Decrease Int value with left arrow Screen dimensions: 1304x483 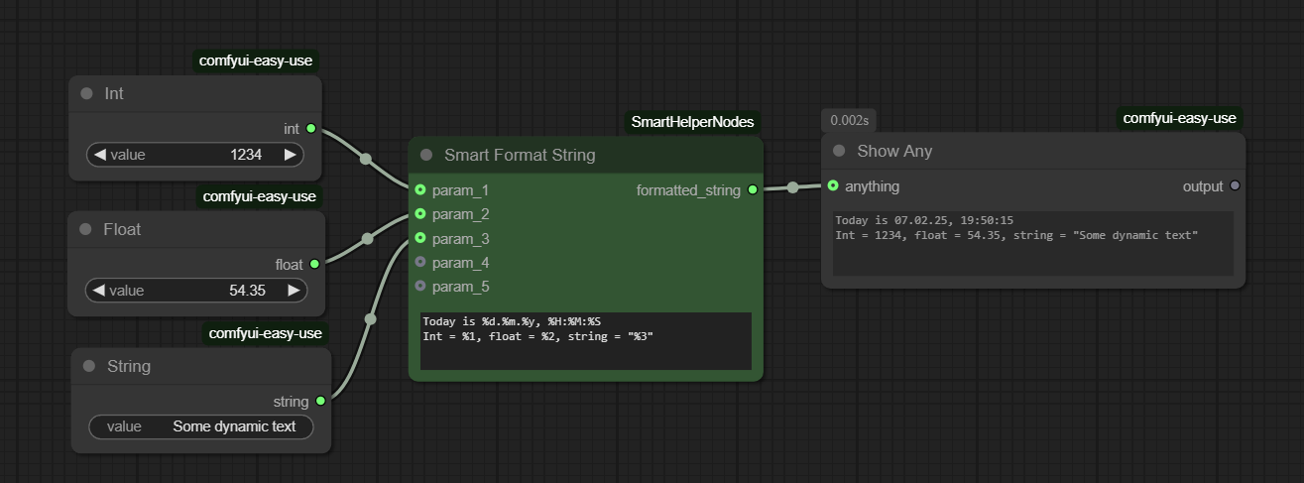(x=98, y=155)
